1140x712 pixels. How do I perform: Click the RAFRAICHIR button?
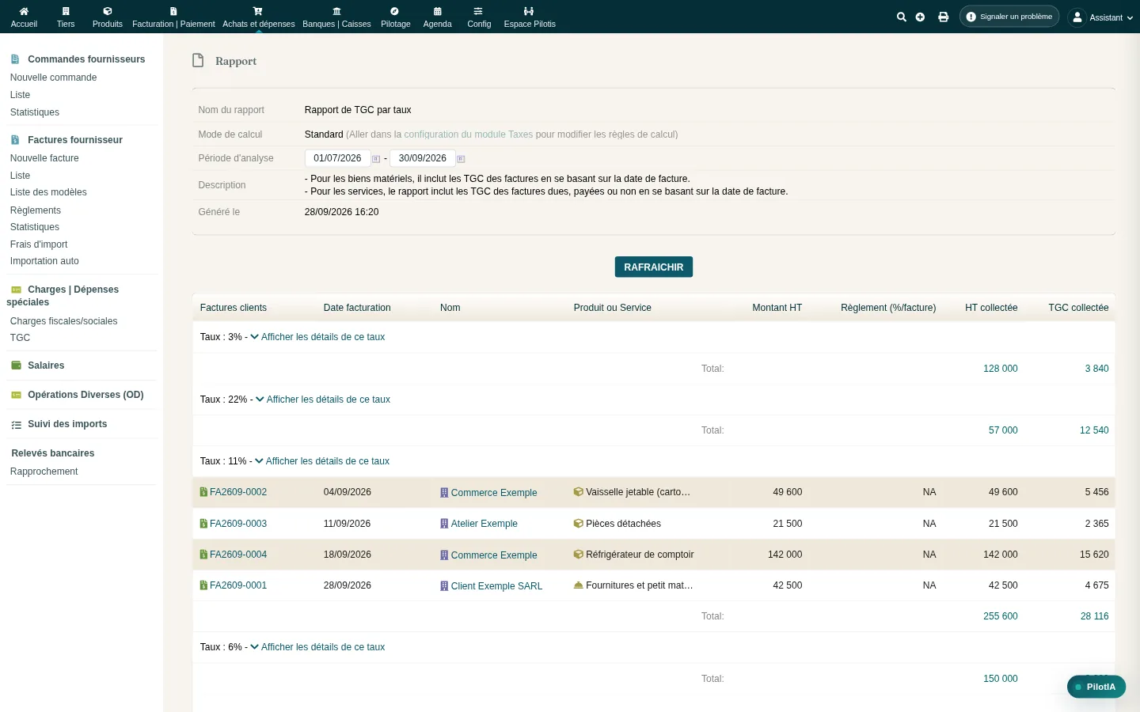pyautogui.click(x=654, y=267)
